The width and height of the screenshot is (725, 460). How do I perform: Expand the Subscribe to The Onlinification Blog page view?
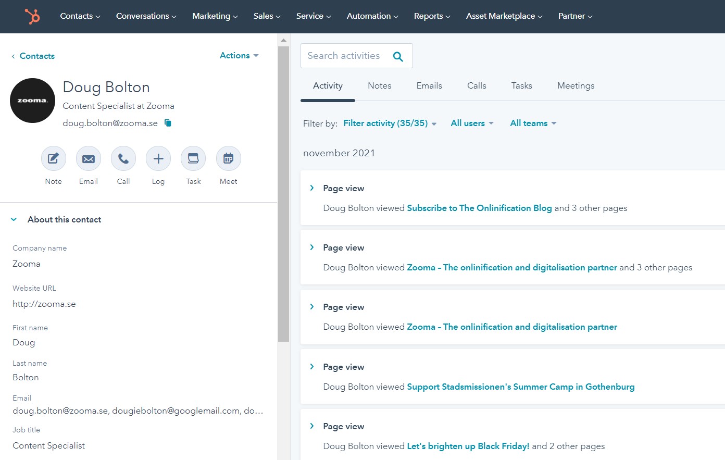coord(312,188)
